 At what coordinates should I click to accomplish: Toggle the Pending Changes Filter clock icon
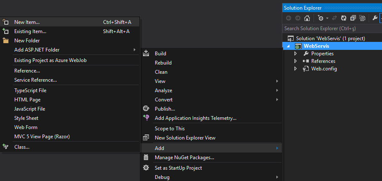coord(321,18)
